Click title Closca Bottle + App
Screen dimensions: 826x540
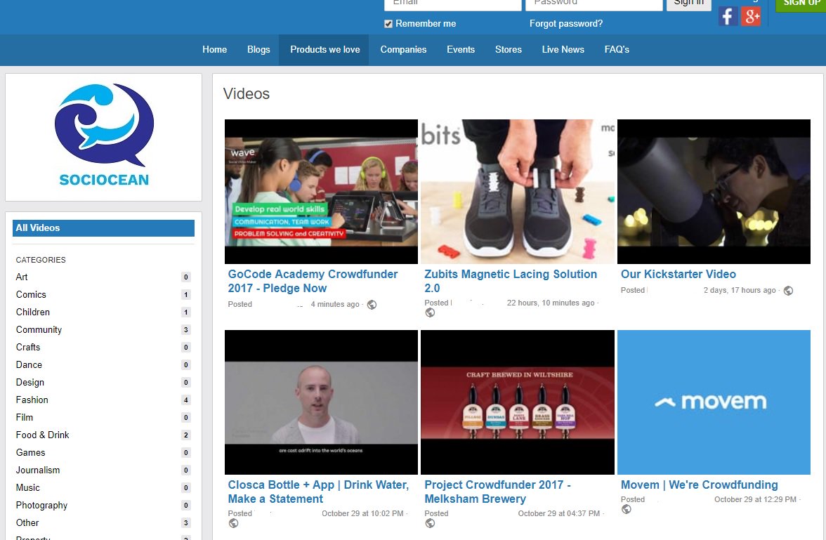pos(318,492)
